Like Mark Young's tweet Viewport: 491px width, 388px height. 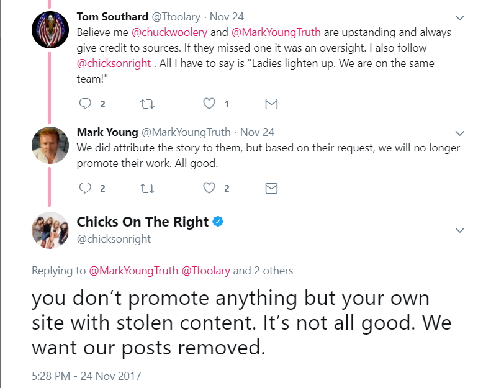(x=209, y=188)
